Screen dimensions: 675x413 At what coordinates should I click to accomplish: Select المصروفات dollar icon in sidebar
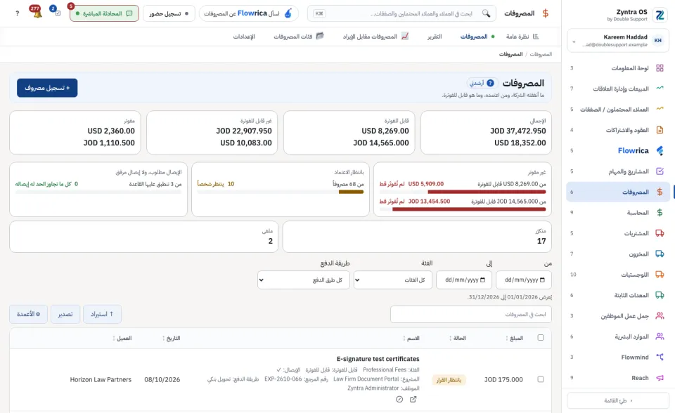[x=660, y=192]
